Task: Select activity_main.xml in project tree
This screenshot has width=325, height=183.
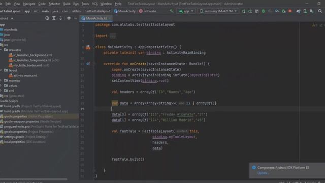Action: (x=23, y=76)
